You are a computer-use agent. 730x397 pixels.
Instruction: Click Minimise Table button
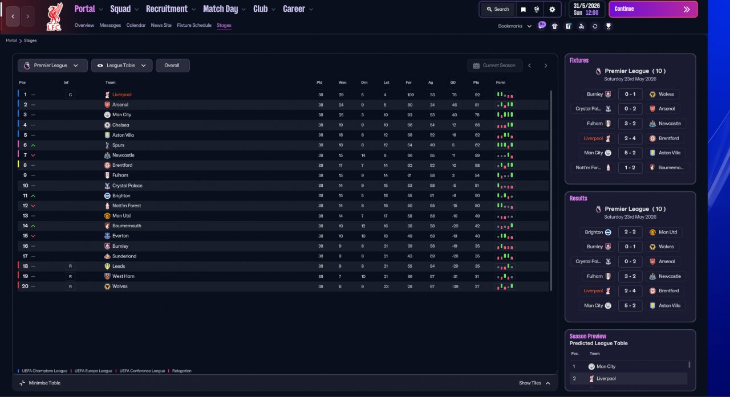coord(40,383)
